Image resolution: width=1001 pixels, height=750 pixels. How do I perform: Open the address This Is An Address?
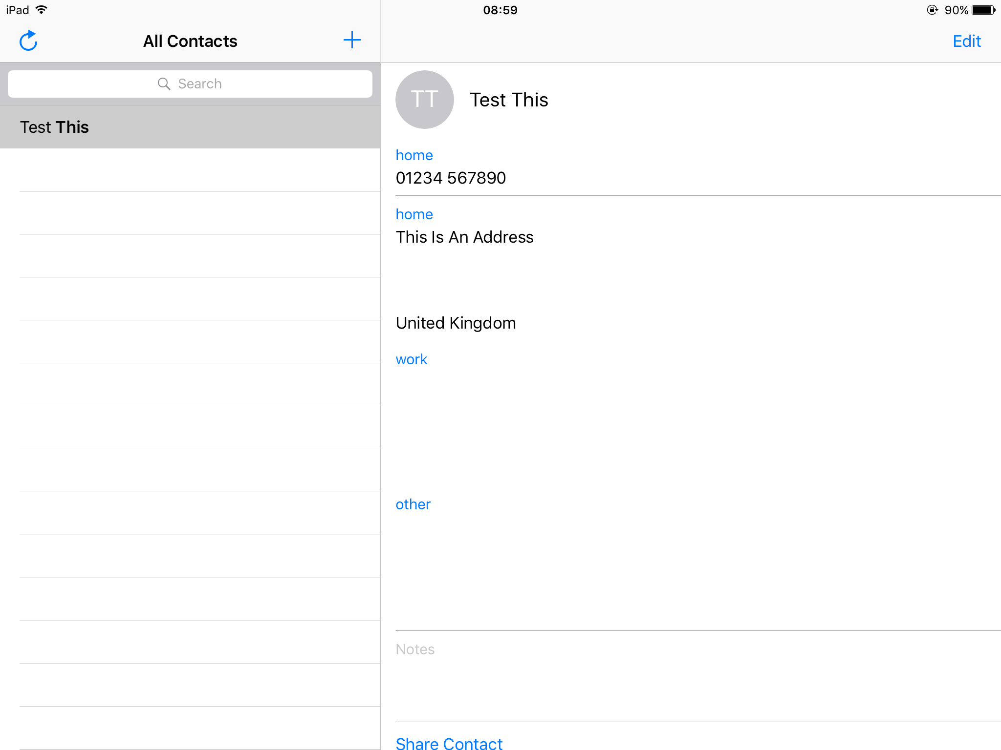point(464,237)
